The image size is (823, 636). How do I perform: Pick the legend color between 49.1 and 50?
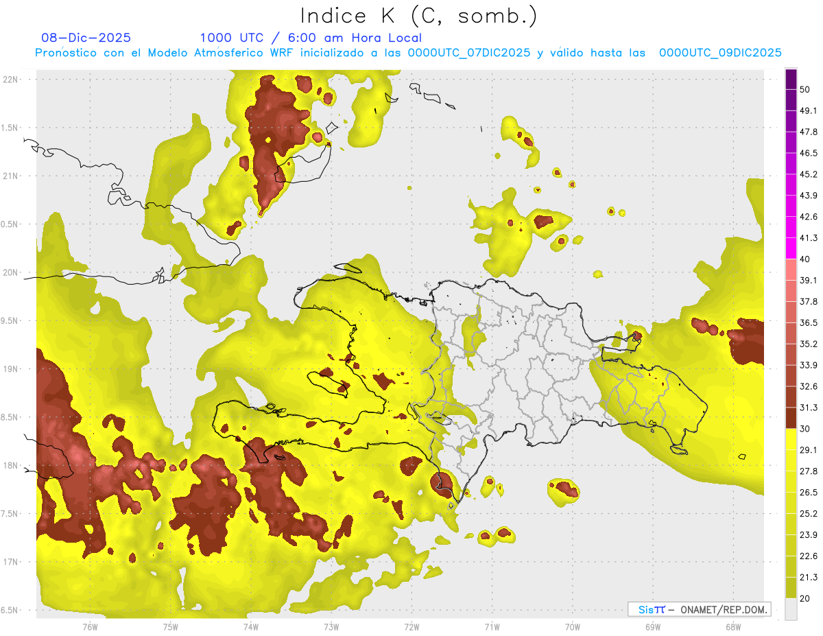(x=791, y=99)
